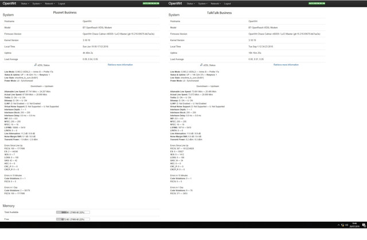This screenshot has width=367, height=240.
Task: Click Uptime value in TalkTalk window
Action: [x=255, y=53]
